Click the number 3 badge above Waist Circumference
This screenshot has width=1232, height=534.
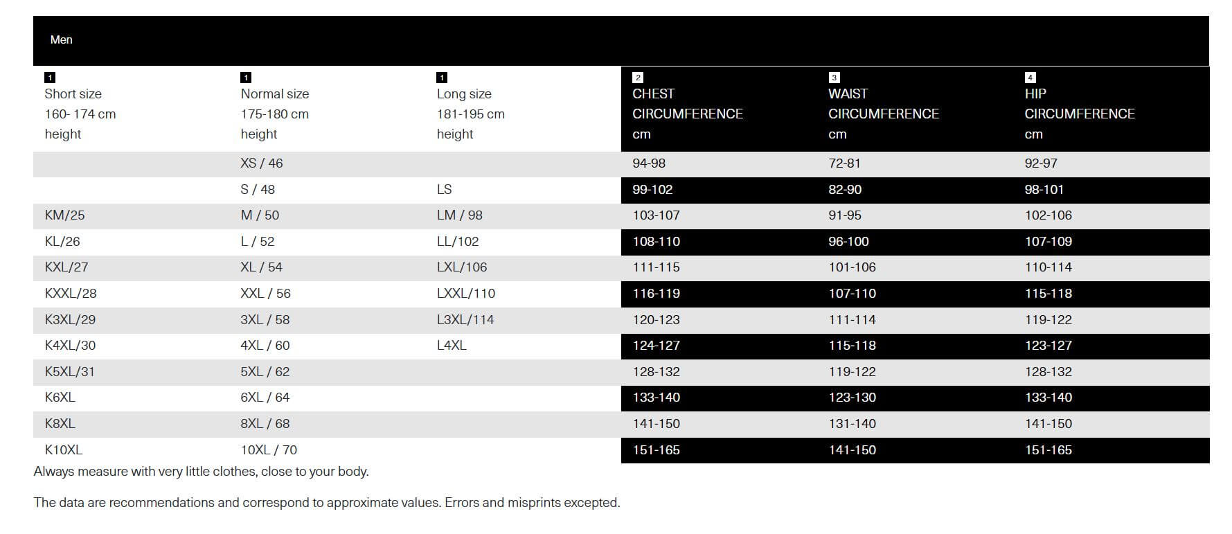[x=834, y=78]
